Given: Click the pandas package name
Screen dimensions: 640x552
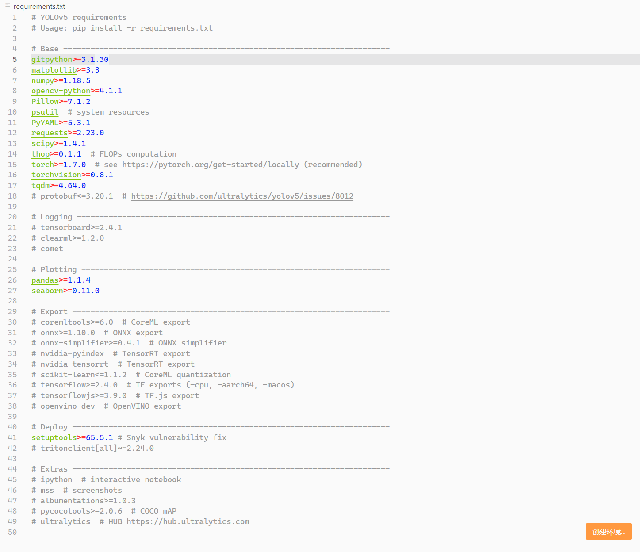Looking at the screenshot, I should (45, 280).
